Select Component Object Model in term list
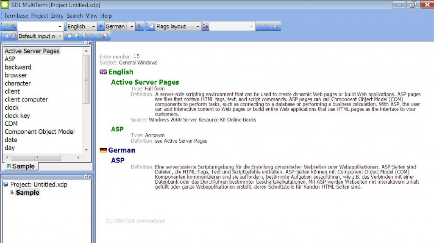The height and width of the screenshot is (243, 434). (x=39, y=132)
